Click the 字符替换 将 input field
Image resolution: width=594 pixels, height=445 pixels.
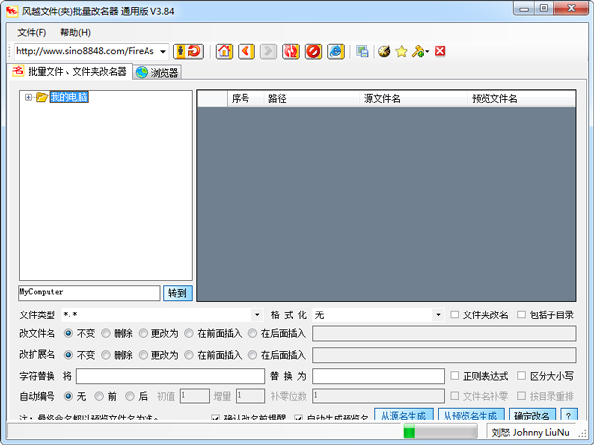(170, 376)
